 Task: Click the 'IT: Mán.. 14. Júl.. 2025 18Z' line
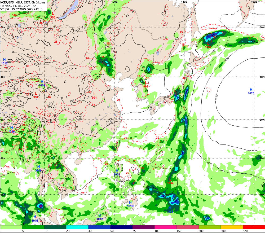pos(19,6)
